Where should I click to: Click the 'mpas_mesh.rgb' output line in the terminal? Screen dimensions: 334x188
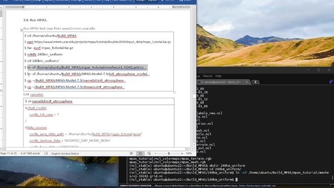pos(168,162)
